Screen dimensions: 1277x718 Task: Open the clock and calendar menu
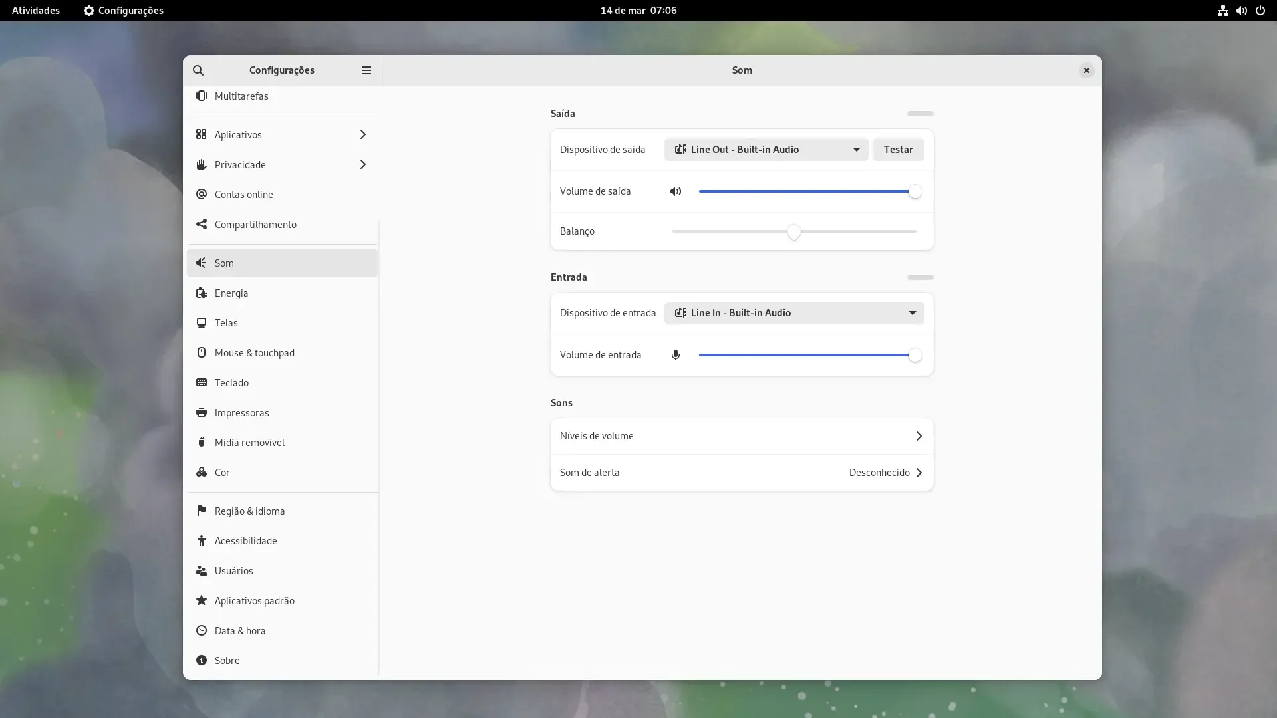coord(638,11)
